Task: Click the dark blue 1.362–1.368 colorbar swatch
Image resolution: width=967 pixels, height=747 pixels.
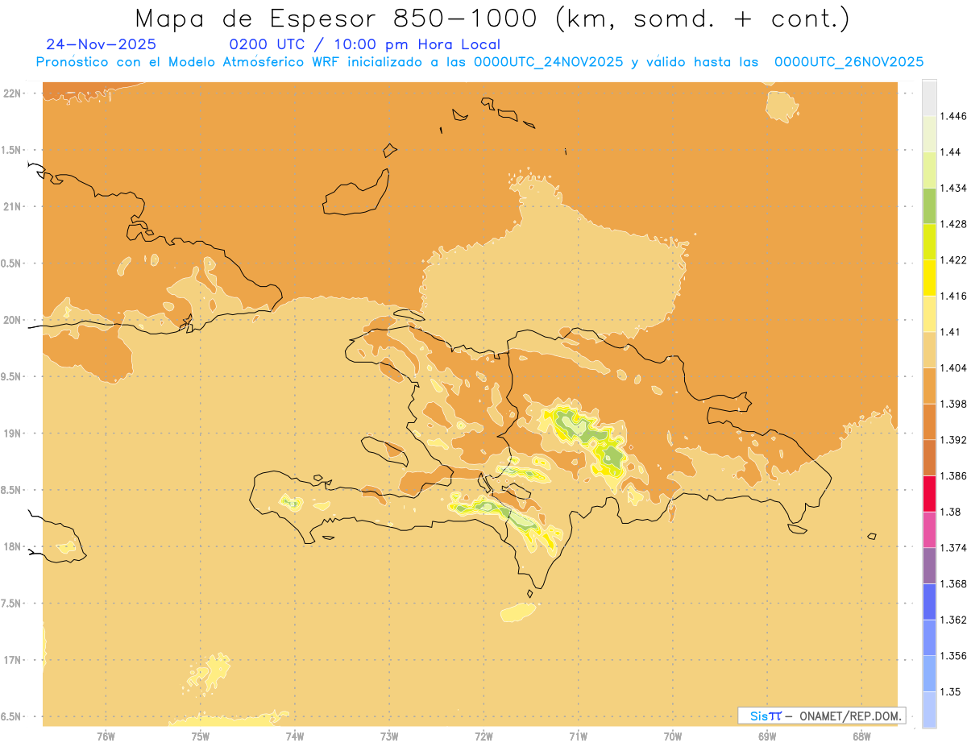Action: (x=929, y=602)
